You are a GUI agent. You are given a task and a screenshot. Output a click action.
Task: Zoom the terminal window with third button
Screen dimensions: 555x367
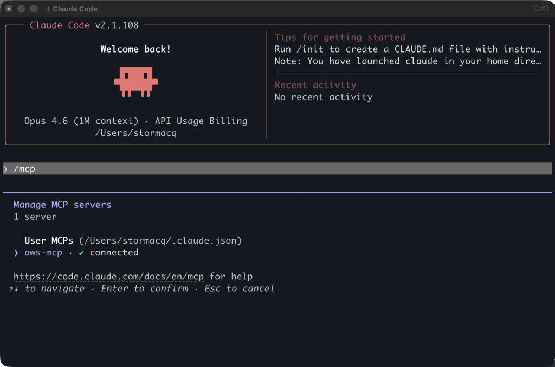(34, 9)
